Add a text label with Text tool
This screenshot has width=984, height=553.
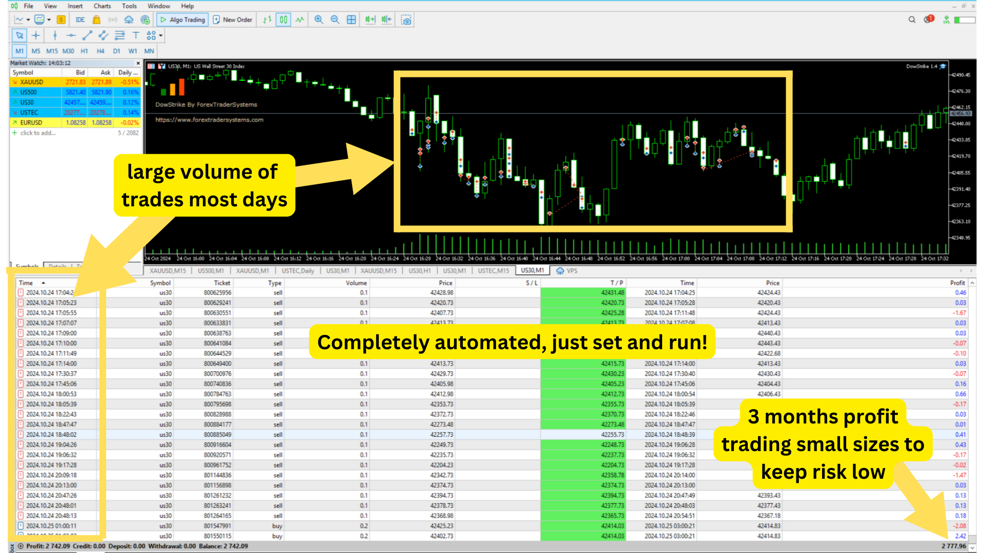click(x=135, y=35)
